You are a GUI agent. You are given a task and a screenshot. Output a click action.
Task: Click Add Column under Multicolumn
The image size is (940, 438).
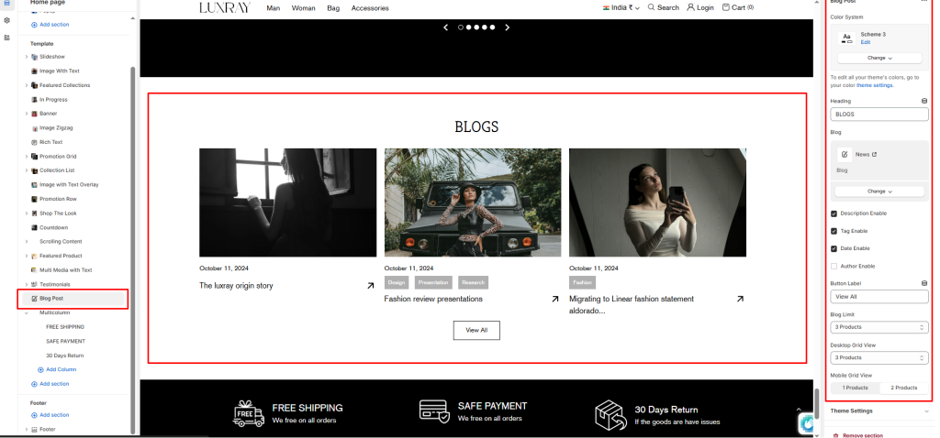click(x=58, y=370)
